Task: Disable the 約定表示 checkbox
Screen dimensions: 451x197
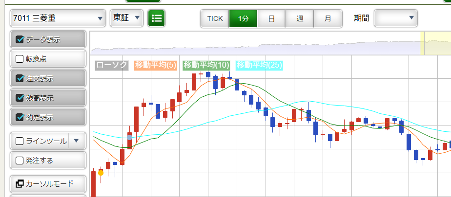Action: [20, 117]
